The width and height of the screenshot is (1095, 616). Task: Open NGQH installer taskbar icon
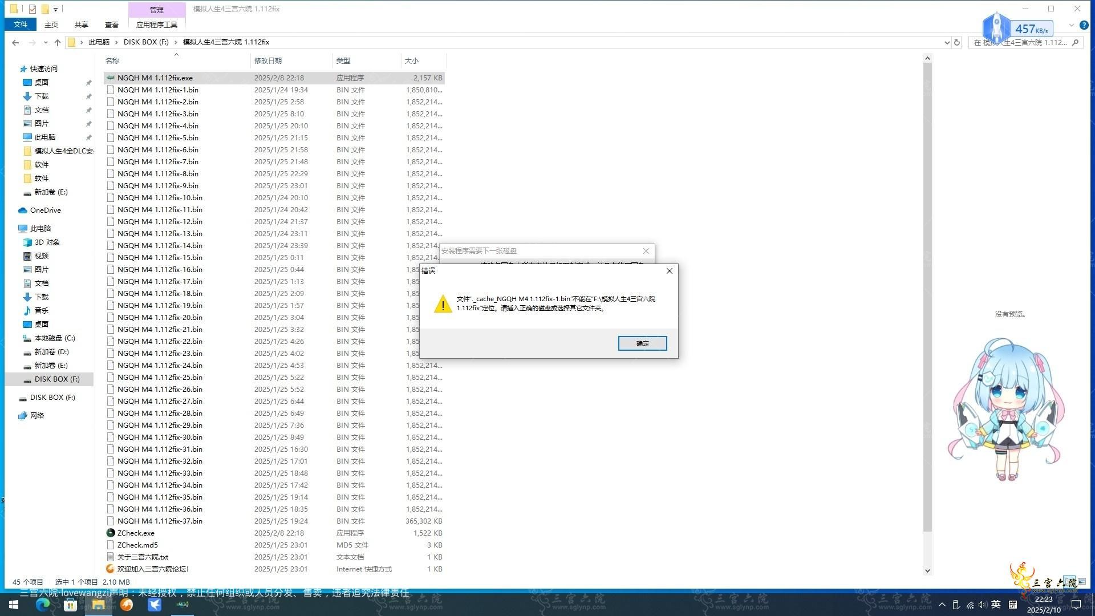182,605
